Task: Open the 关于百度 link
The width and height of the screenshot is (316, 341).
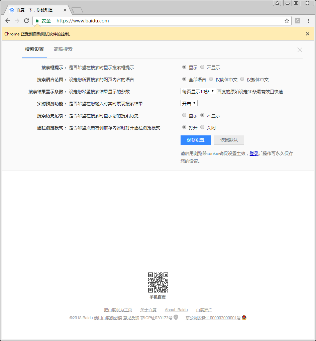Action: [148, 310]
